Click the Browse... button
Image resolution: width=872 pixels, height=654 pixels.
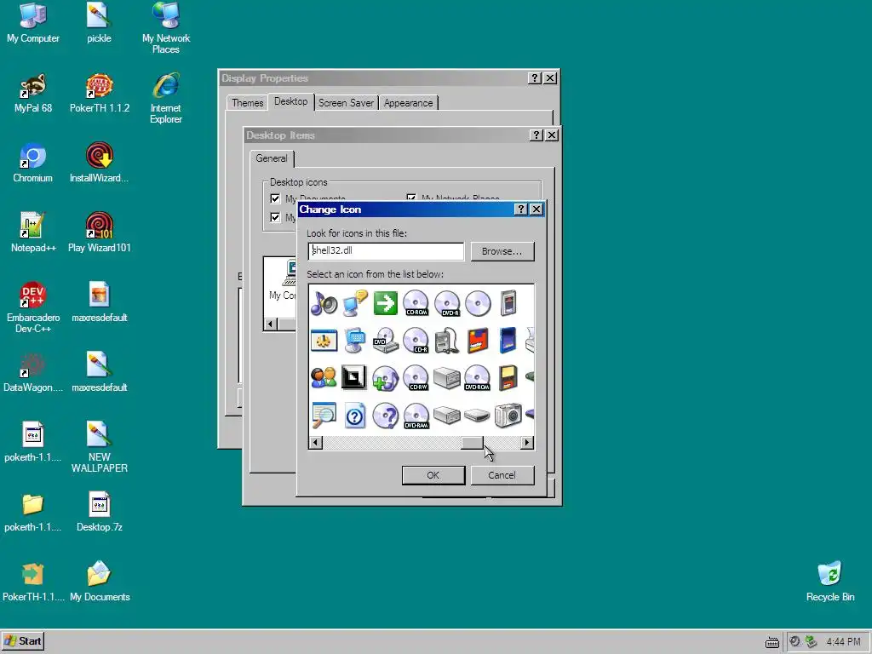502,251
